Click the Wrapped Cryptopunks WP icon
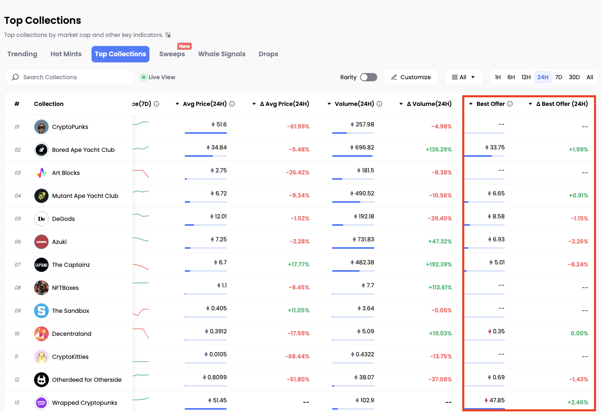601x413 pixels. click(x=41, y=403)
